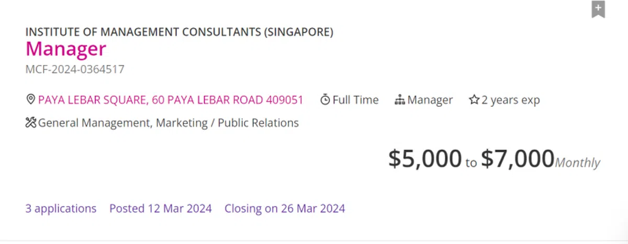Image resolution: width=628 pixels, height=244 pixels.
Task: Click the Posted 12 Mar 2024 date
Action: coord(161,208)
